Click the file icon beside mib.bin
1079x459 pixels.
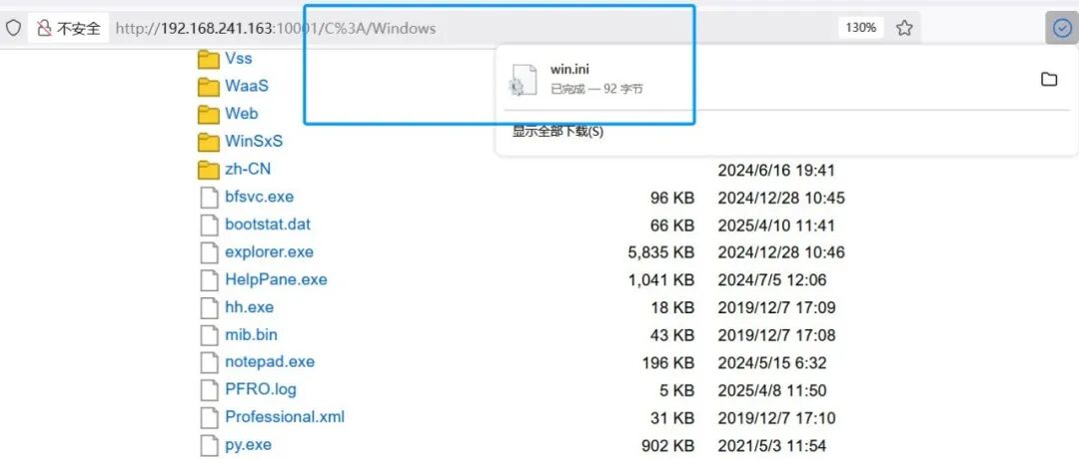[209, 334]
